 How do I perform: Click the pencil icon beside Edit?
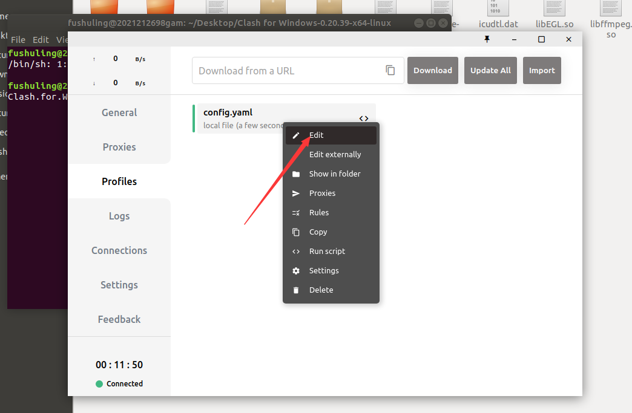pyautogui.click(x=296, y=135)
